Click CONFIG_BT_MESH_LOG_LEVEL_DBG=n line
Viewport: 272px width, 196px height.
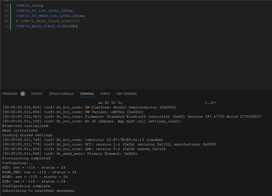[x=50, y=16]
